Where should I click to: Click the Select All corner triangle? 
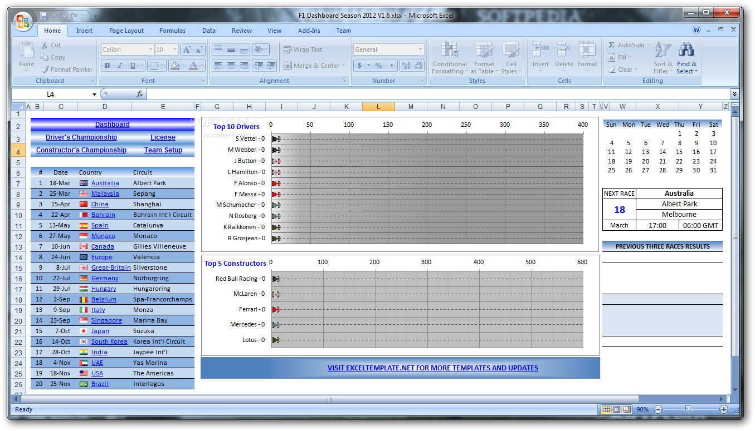point(18,106)
